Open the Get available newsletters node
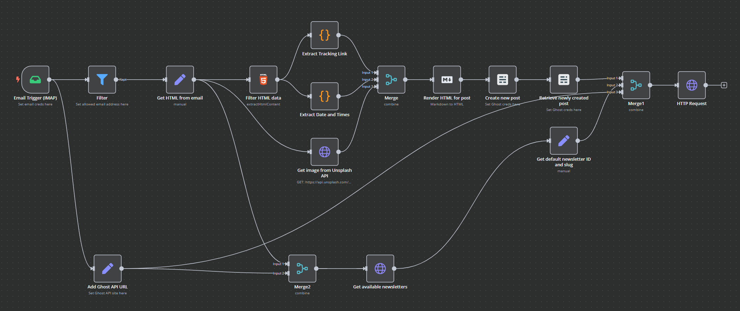Screen dimensions: 740x311 click(x=380, y=268)
